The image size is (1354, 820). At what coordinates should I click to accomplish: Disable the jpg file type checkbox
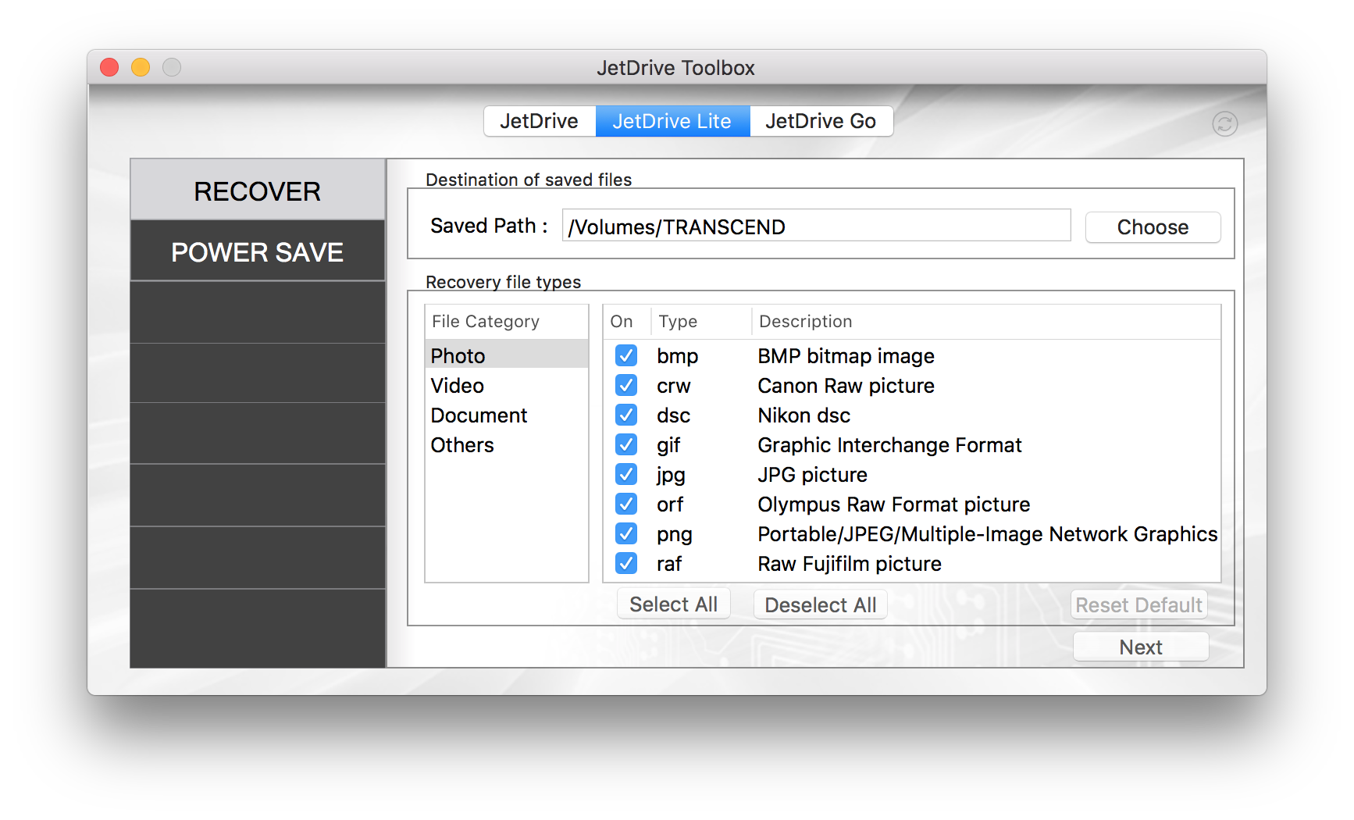pos(626,474)
